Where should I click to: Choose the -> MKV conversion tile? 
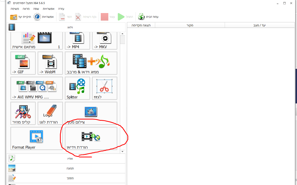(105, 41)
